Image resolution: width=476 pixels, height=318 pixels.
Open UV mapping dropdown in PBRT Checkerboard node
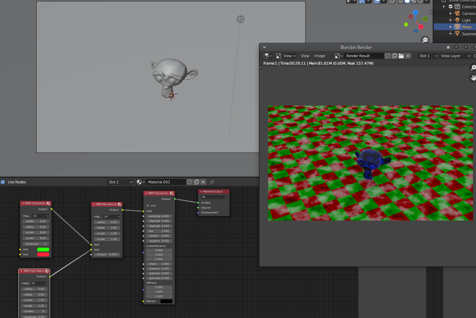(x=41, y=216)
